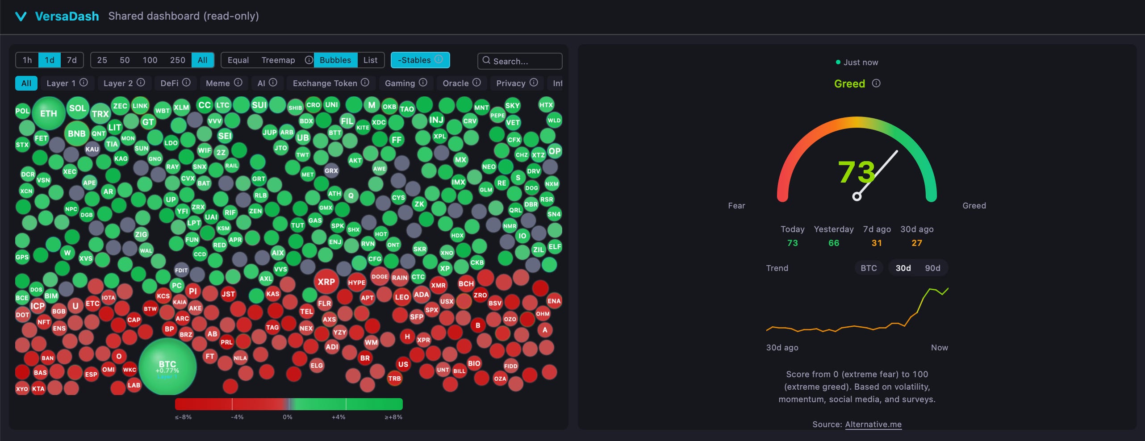Screen dimensions: 1145x441
Task: Show top 100 coins
Action: [150, 60]
